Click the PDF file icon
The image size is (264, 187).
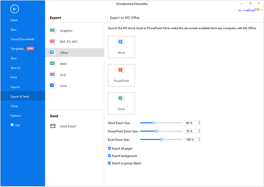53,42
